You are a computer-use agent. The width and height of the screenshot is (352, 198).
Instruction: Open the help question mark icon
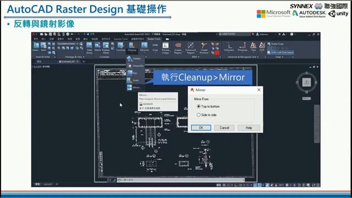pyautogui.click(x=291, y=34)
